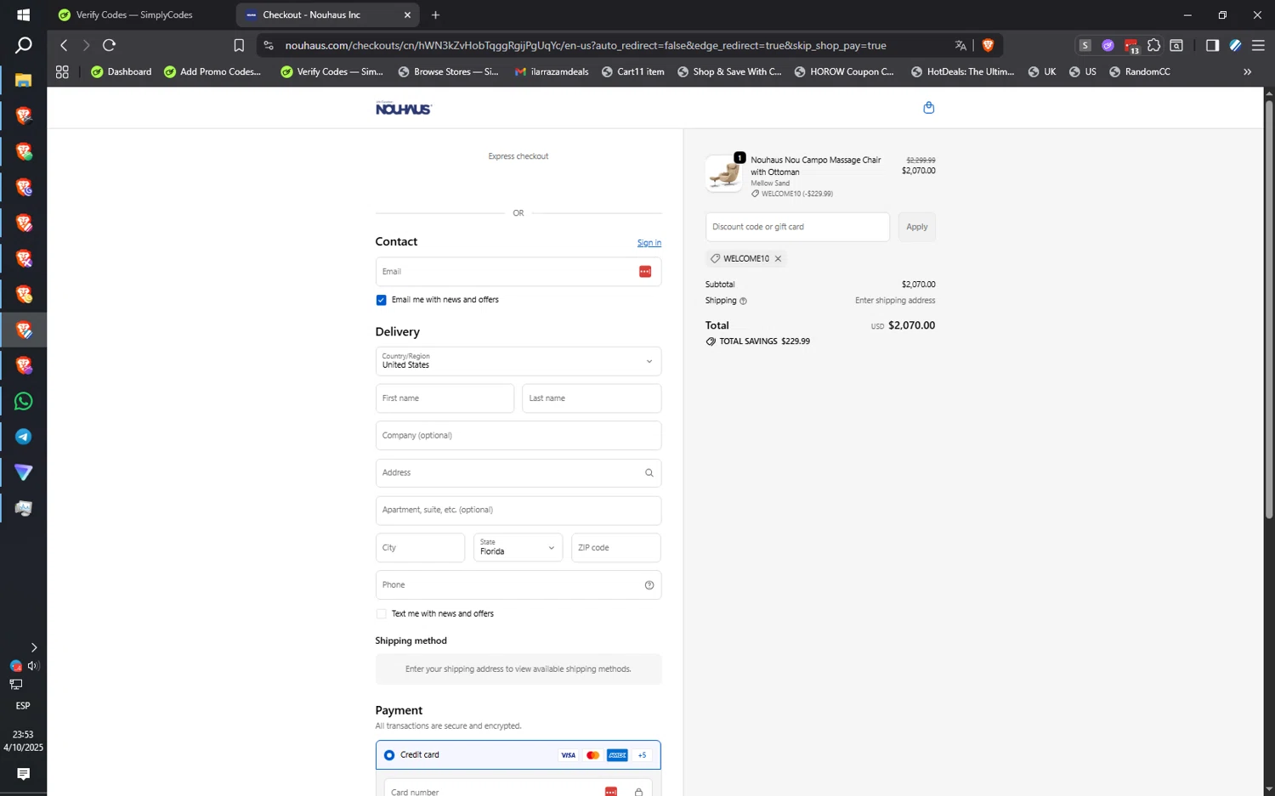Go back to previous page

64,45
